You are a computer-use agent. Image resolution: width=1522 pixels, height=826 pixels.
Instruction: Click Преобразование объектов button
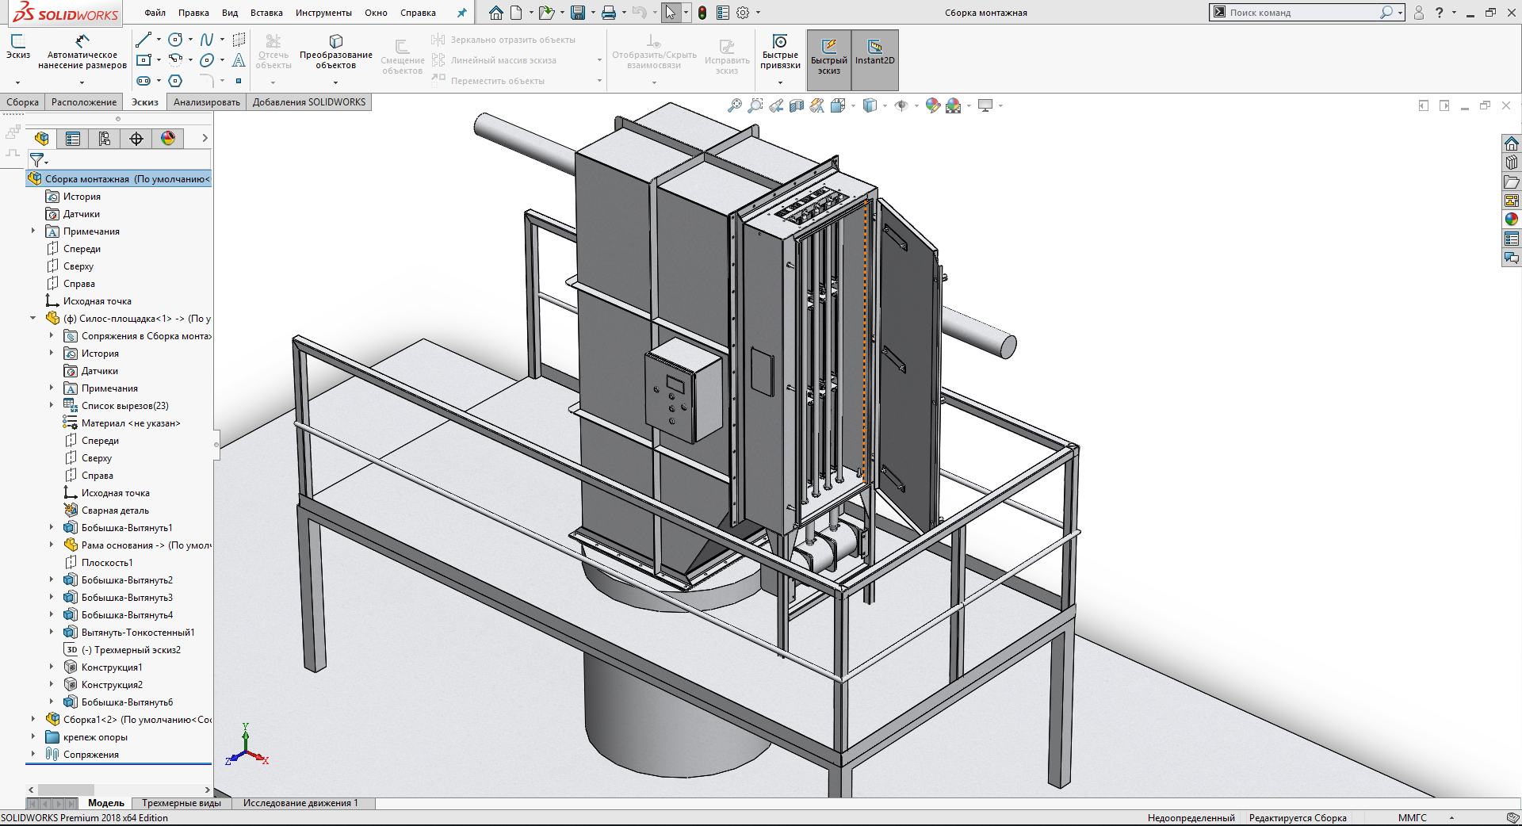335,52
